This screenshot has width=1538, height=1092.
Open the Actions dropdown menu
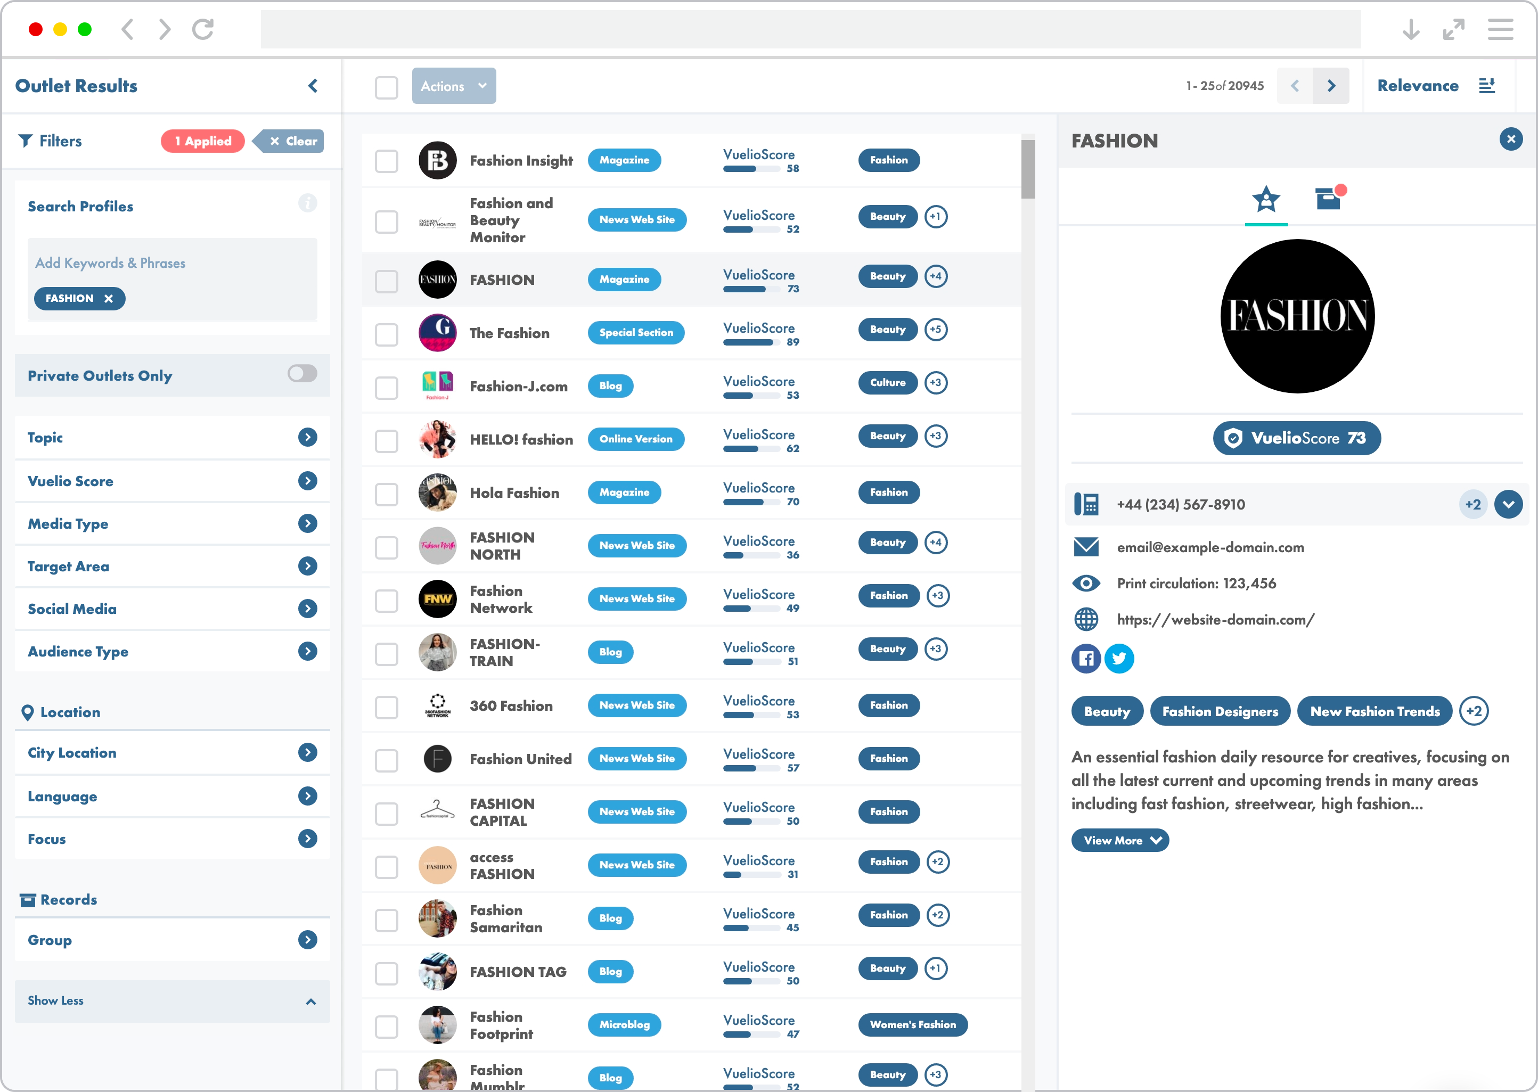point(454,85)
